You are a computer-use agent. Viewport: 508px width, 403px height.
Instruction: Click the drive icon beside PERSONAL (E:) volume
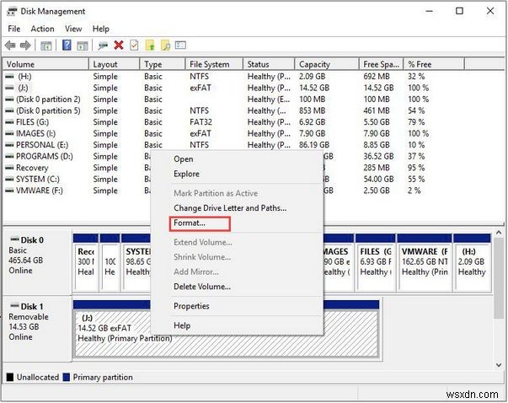tap(10, 145)
